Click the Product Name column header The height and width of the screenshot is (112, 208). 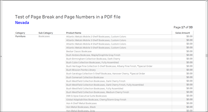tap(73, 33)
